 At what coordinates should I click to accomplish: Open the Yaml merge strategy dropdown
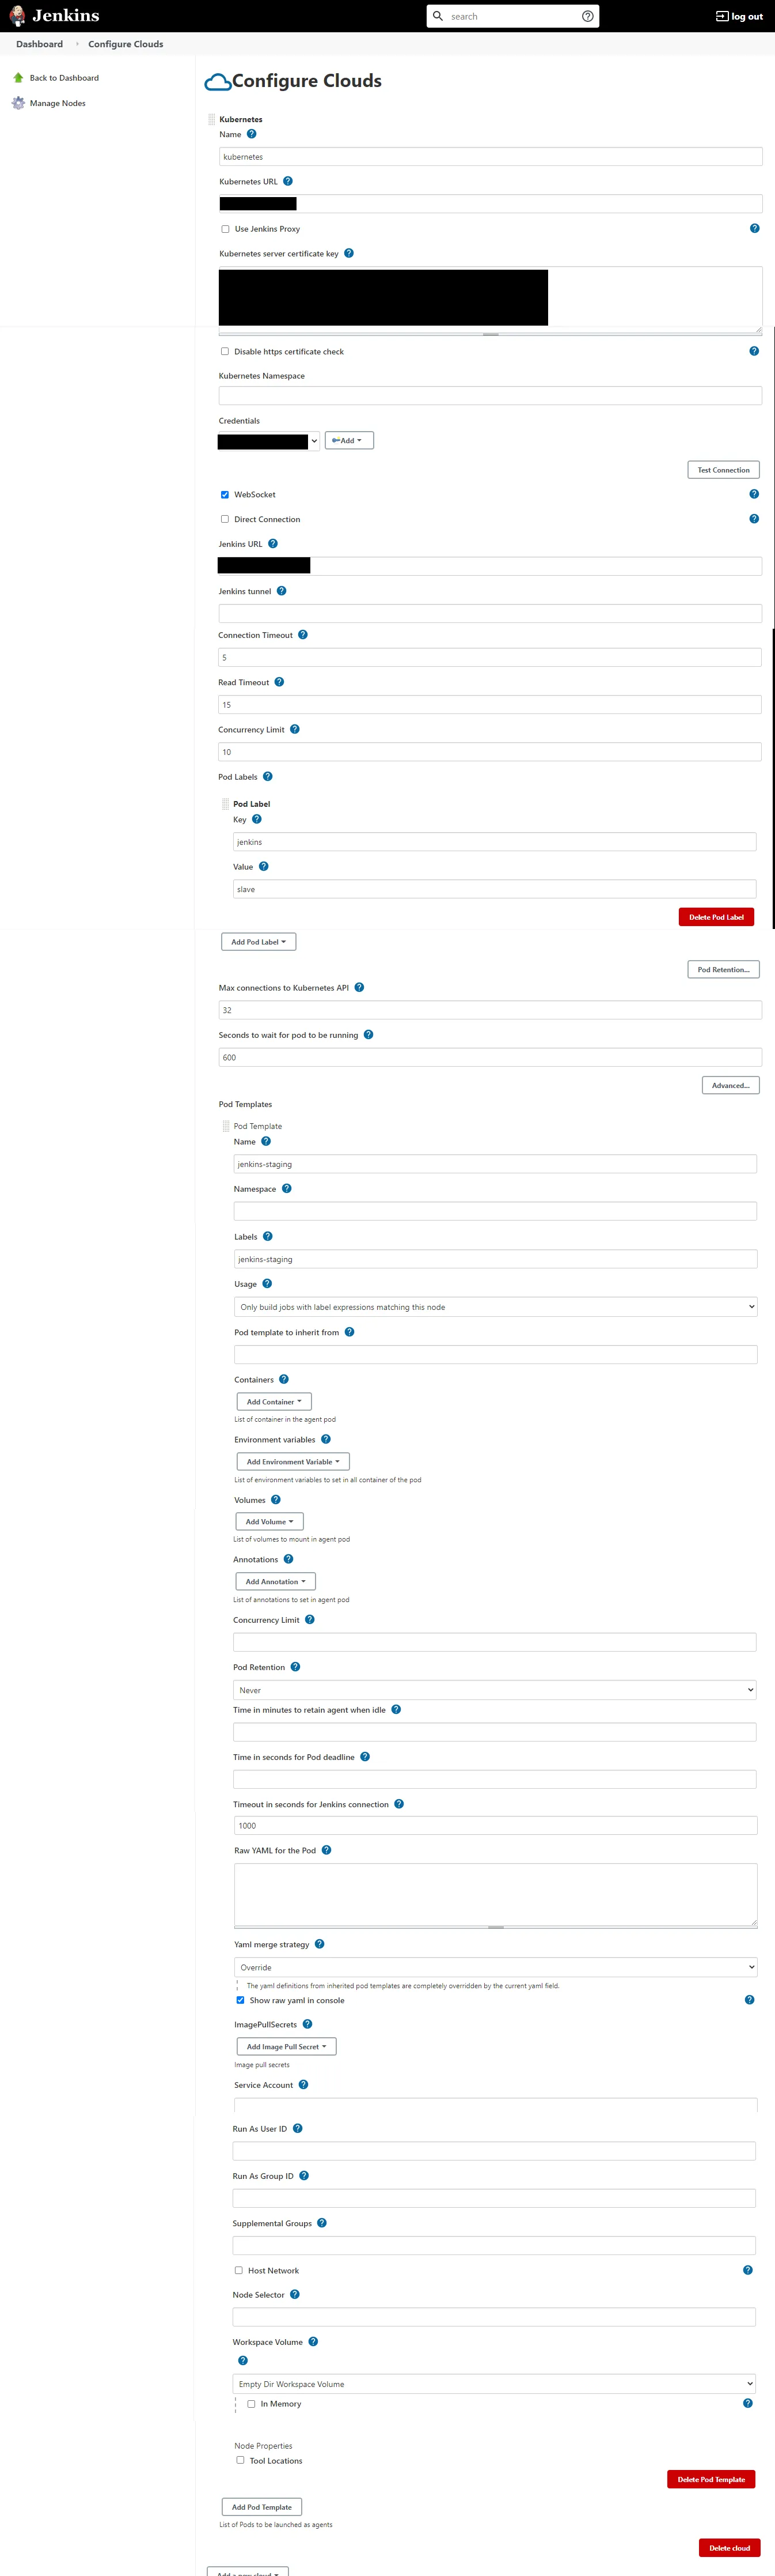pyautogui.click(x=496, y=1967)
